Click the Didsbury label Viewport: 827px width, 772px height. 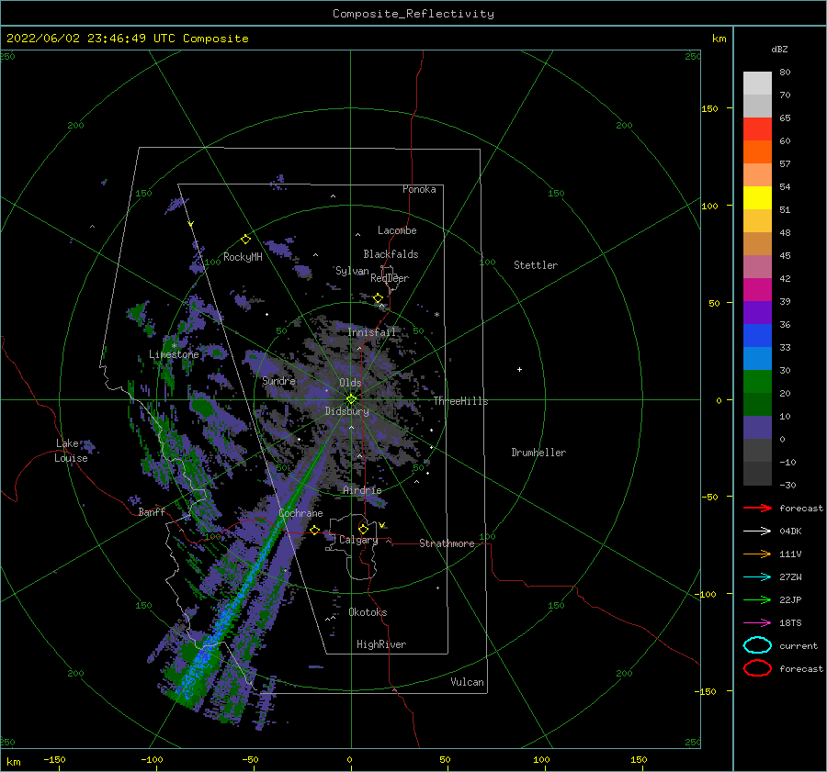[346, 411]
